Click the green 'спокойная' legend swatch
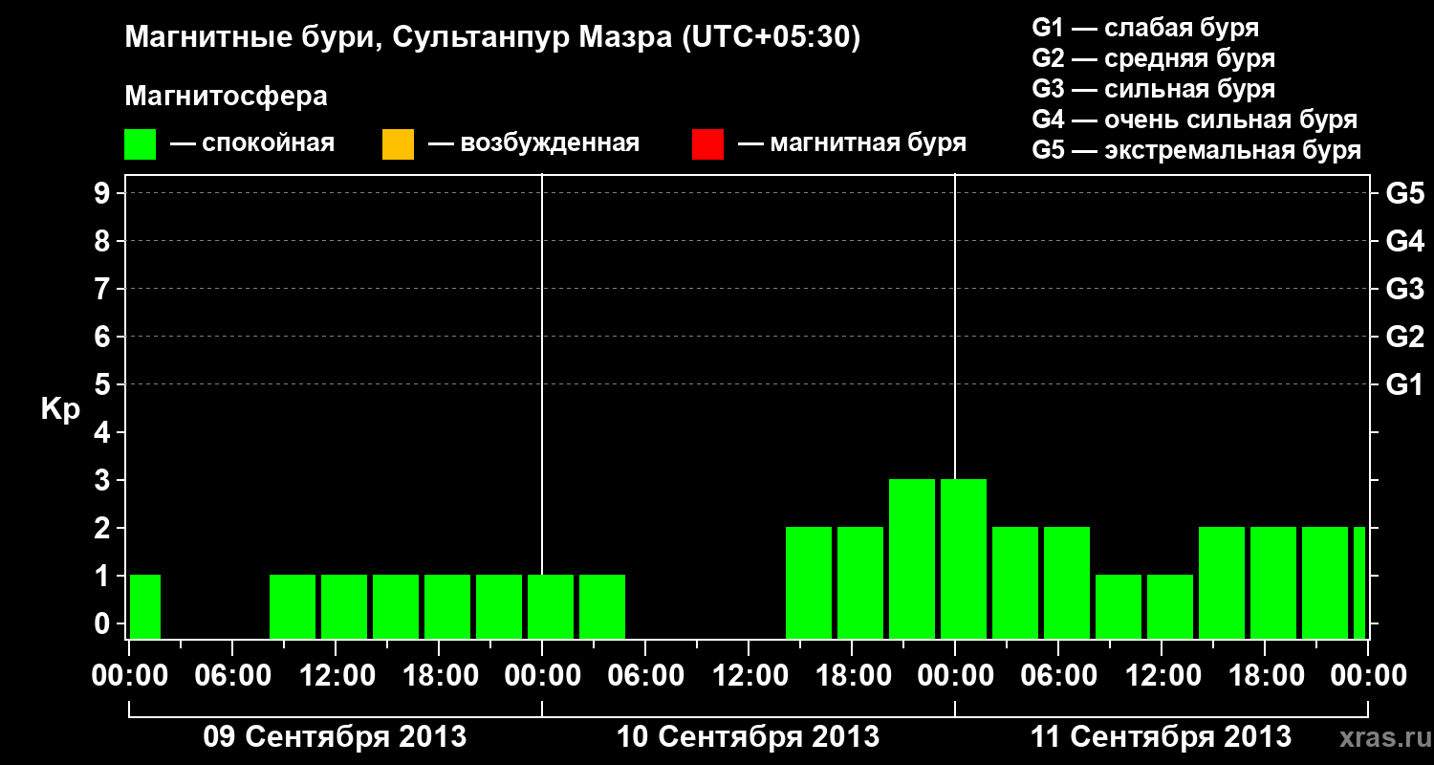1434x765 pixels. pyautogui.click(x=141, y=144)
